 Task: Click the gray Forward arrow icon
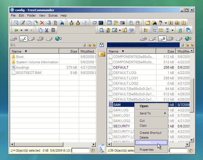coord(26,30)
